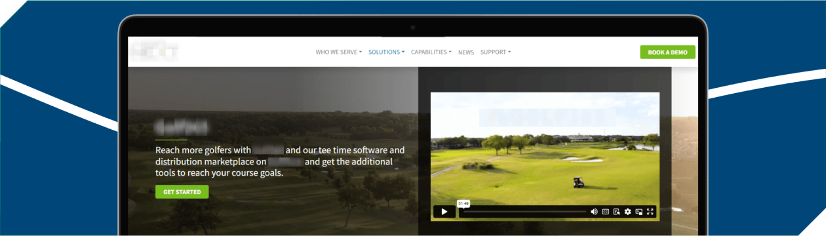Click the BOOK A DEMO button
This screenshot has width=826, height=236.
[x=667, y=52]
